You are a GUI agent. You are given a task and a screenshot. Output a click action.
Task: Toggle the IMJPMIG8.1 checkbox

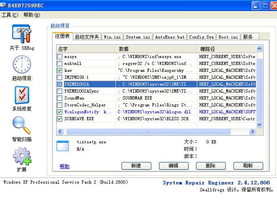60,77
